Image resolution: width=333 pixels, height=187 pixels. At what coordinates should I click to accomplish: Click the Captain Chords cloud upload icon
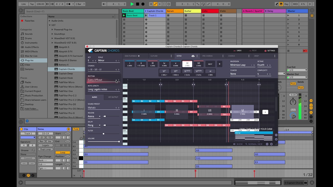(193, 56)
